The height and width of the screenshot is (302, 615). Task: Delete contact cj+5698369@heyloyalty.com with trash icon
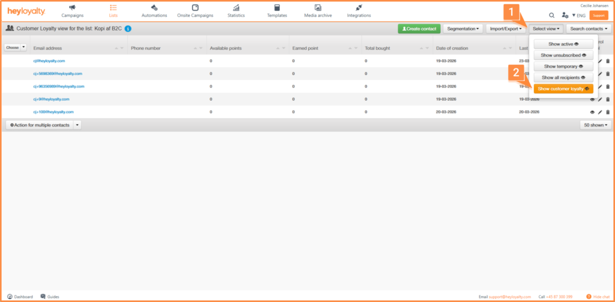pyautogui.click(x=608, y=74)
